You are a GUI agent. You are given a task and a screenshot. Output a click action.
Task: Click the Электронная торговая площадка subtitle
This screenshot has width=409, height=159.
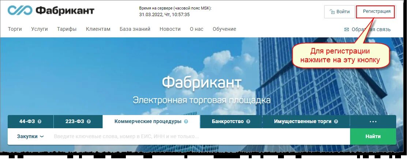202,100
